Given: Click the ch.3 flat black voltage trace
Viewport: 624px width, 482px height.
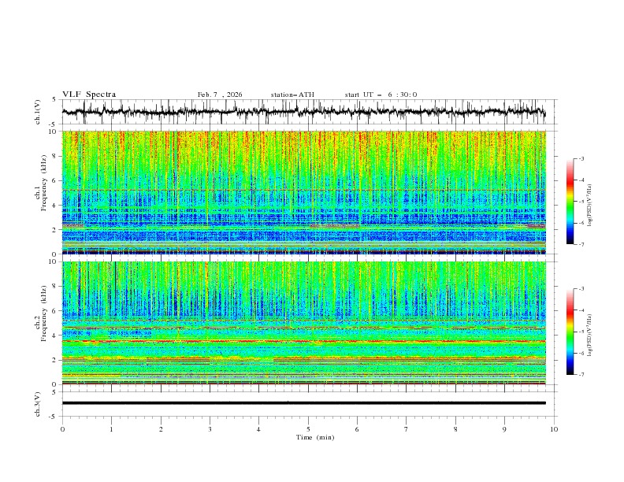Looking at the screenshot, I should point(304,403).
